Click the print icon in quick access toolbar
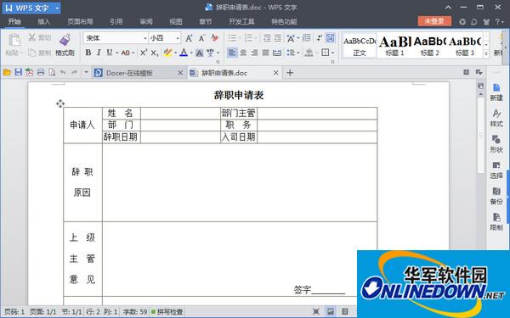Screen dimensions: 510x318 (x=41, y=72)
